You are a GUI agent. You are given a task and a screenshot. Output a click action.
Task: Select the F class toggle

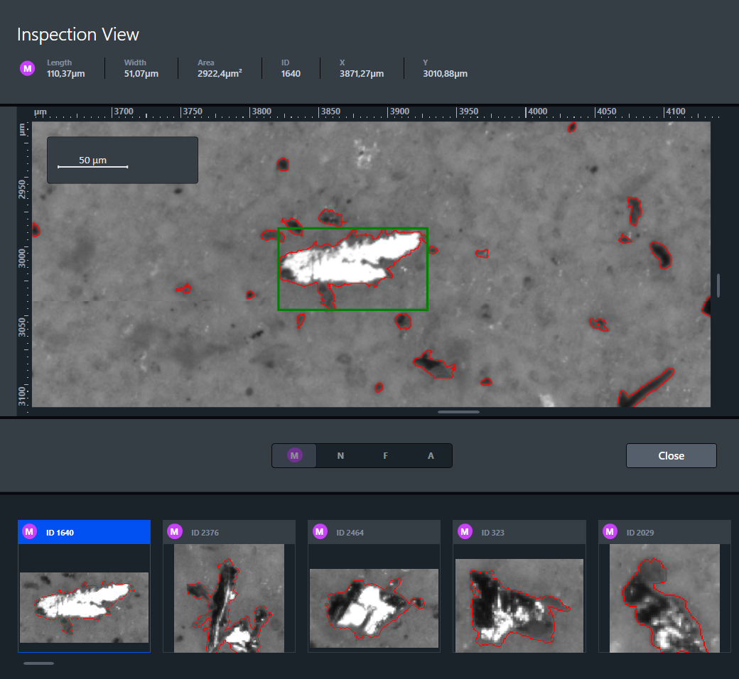click(386, 456)
